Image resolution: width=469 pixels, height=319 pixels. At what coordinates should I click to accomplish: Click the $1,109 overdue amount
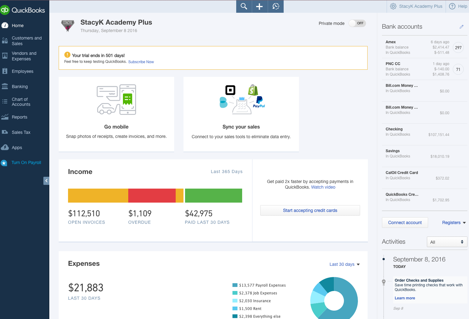click(x=140, y=213)
